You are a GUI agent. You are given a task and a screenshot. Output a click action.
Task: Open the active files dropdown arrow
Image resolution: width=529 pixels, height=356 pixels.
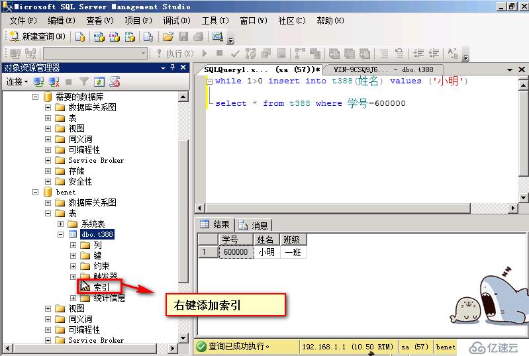(510, 69)
